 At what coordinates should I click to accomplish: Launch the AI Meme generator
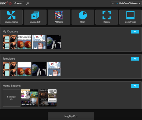59,17
